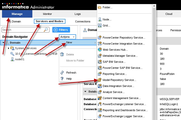
Task: Click the license key icon in navigator
Action: point(12,54)
